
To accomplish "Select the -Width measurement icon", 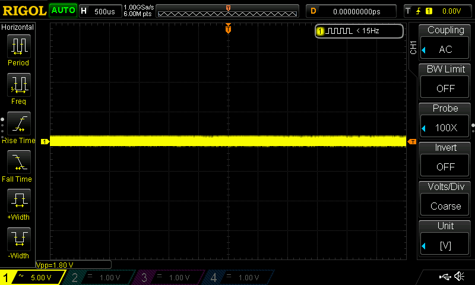I will click(x=19, y=239).
